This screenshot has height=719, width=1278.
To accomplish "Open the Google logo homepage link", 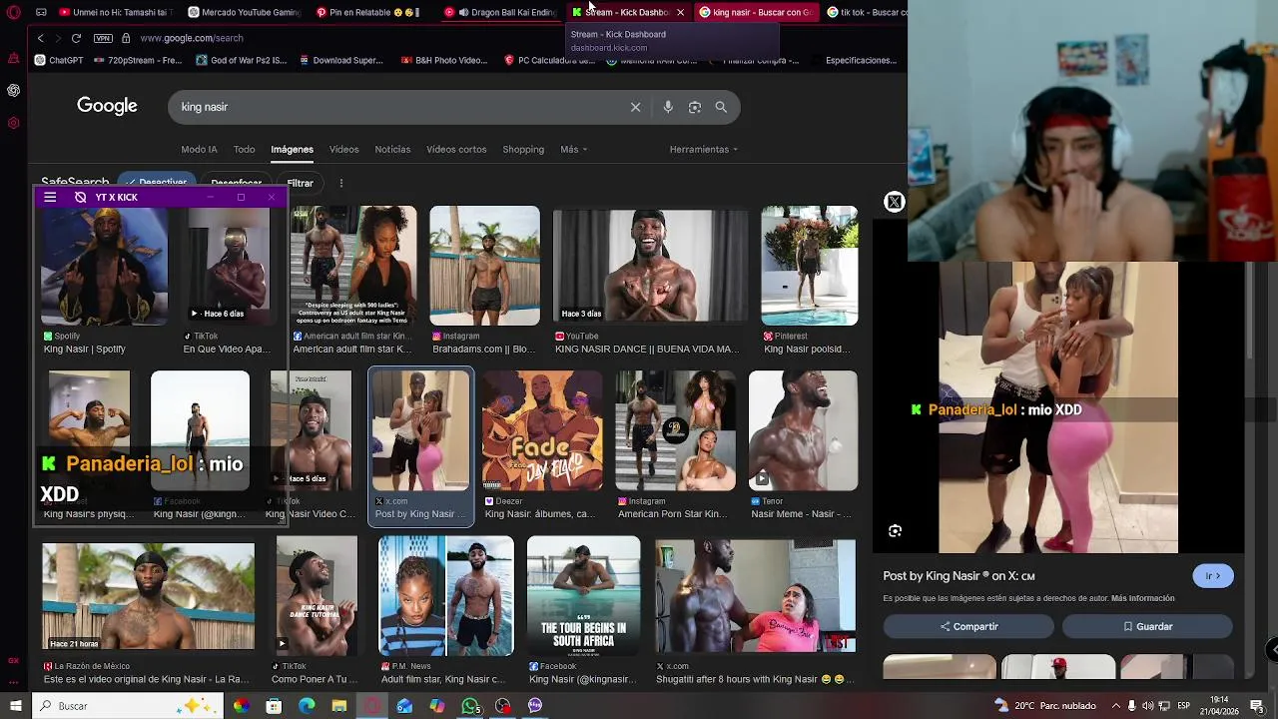I will click(107, 106).
